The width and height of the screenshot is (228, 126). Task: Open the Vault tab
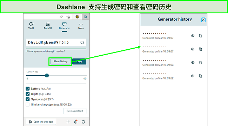coord(31,26)
